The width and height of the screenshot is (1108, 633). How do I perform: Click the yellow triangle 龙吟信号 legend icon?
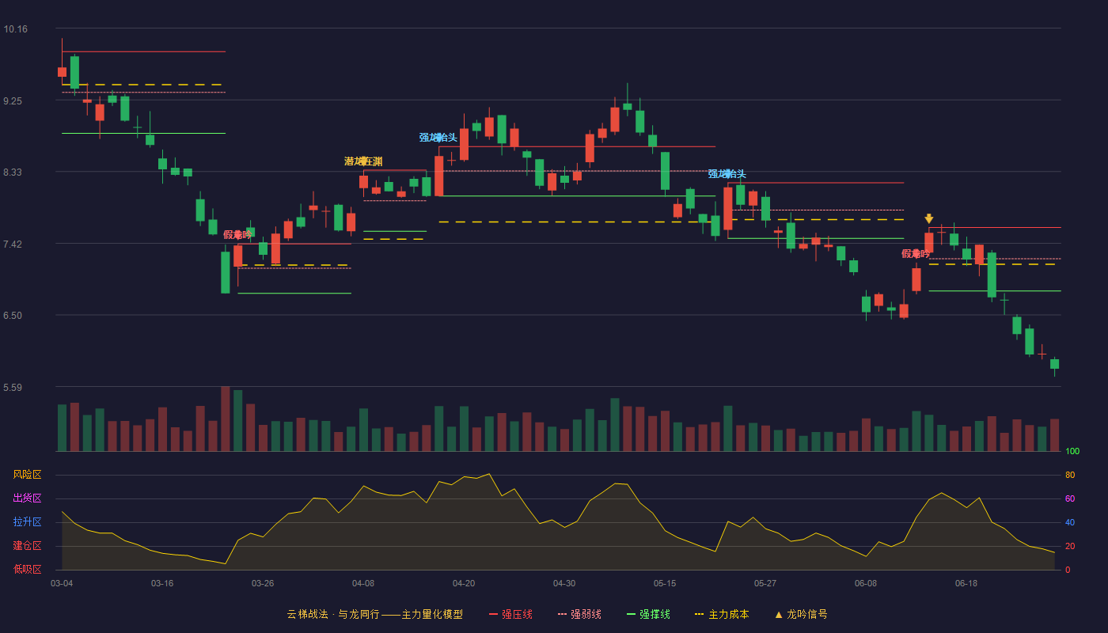(x=779, y=614)
